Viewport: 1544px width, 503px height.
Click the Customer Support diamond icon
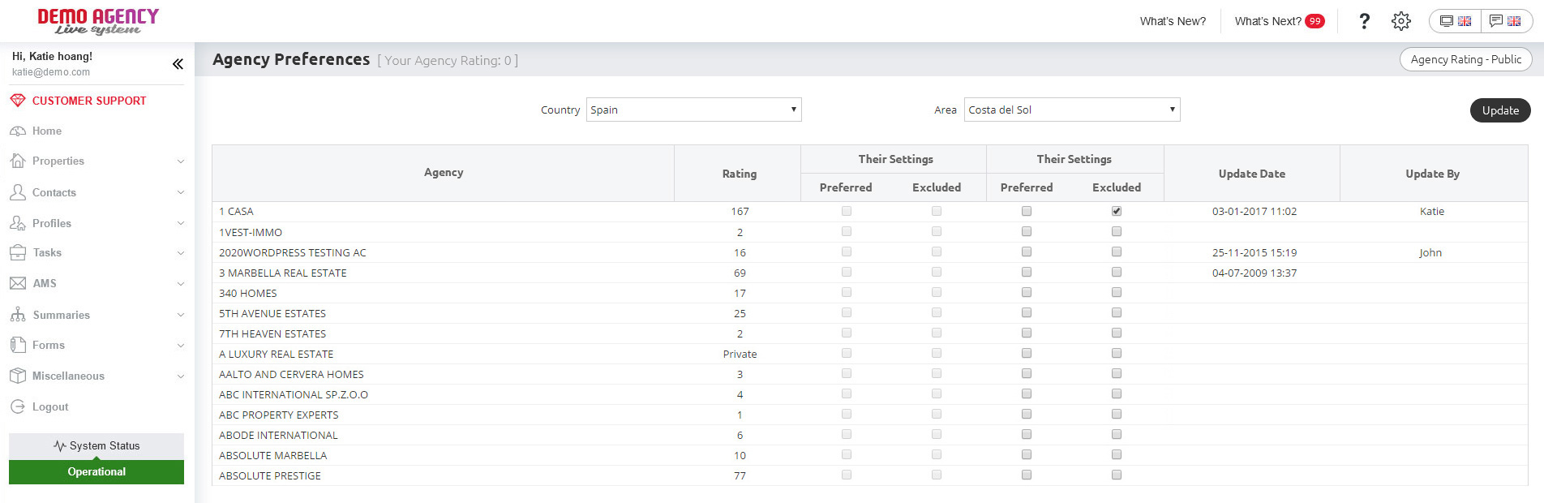[18, 101]
